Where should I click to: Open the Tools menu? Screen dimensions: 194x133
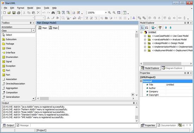[47, 8]
